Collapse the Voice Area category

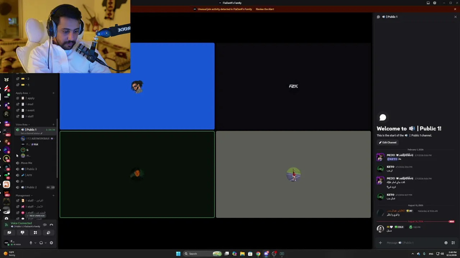coord(23,124)
